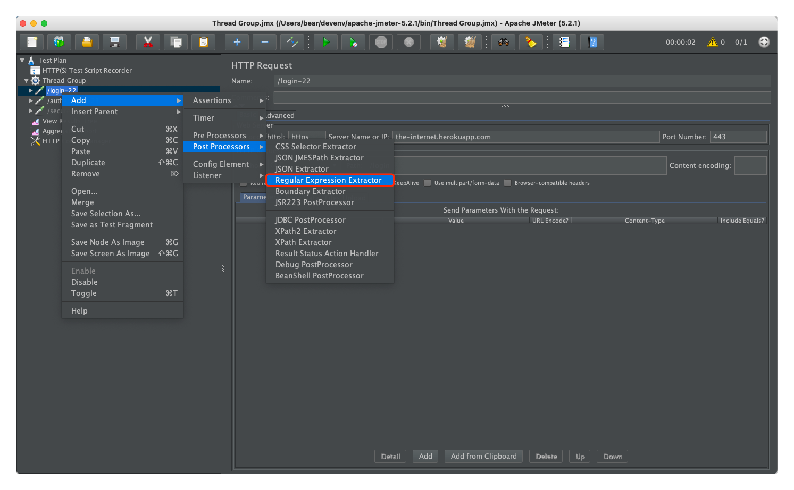Choose Remove from context menu
The height and width of the screenshot is (490, 794).
(x=122, y=173)
